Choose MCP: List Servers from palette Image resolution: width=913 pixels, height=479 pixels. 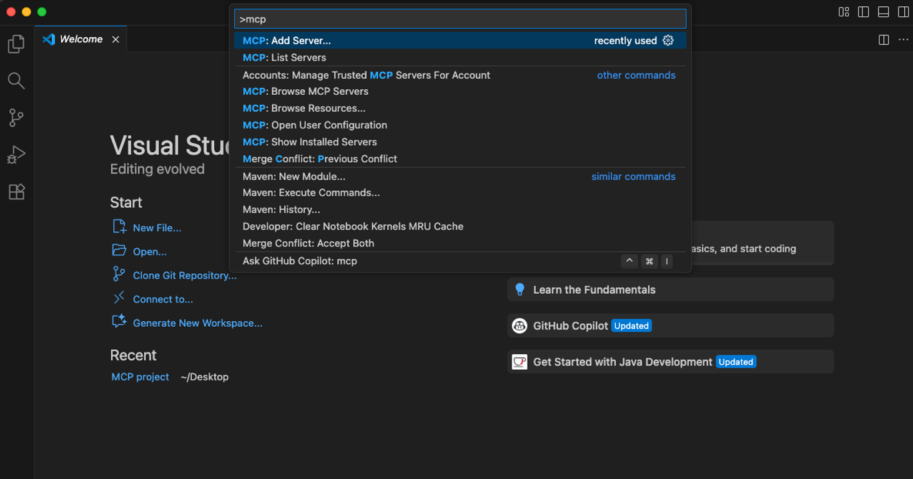[285, 57]
